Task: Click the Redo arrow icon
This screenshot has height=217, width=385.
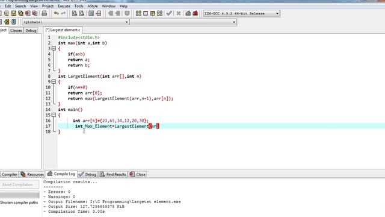Action: (x=63, y=13)
